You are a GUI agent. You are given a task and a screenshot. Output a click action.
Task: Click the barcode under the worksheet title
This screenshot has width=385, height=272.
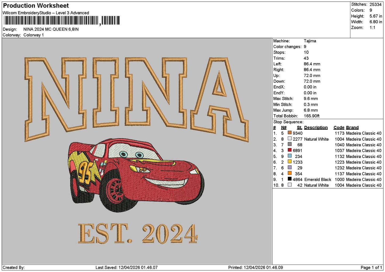click(62, 21)
